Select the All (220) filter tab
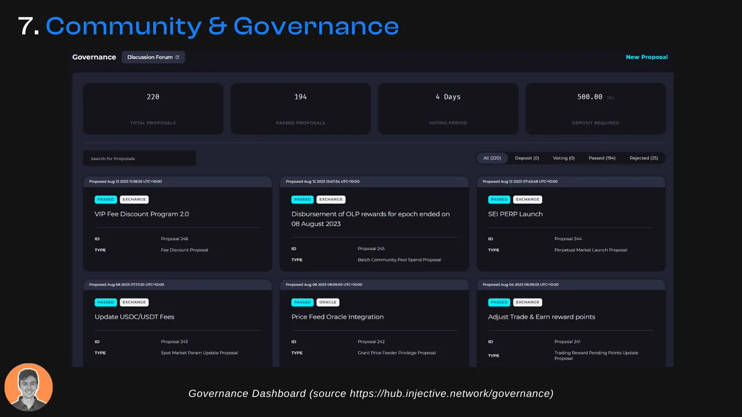This screenshot has height=417, width=742. click(x=492, y=158)
